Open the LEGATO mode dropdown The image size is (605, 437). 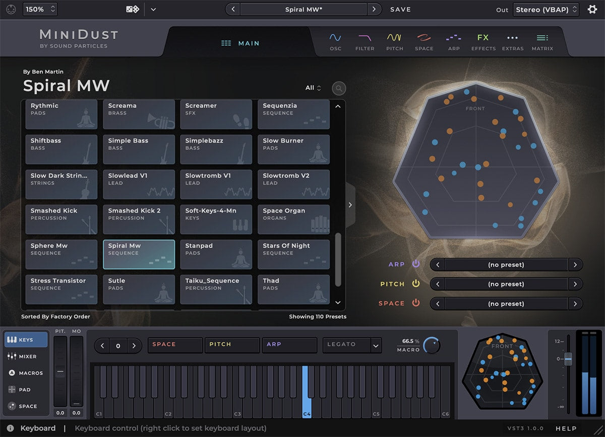click(352, 345)
